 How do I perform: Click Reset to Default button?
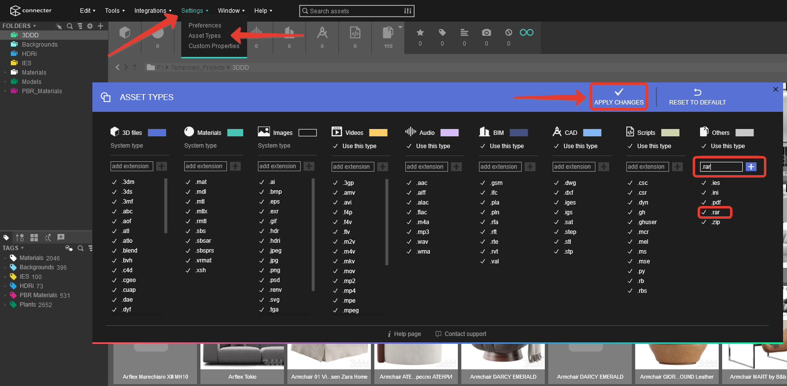697,97
